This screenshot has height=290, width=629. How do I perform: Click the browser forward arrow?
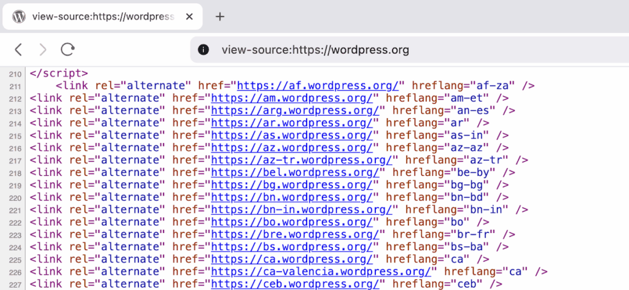[42, 50]
